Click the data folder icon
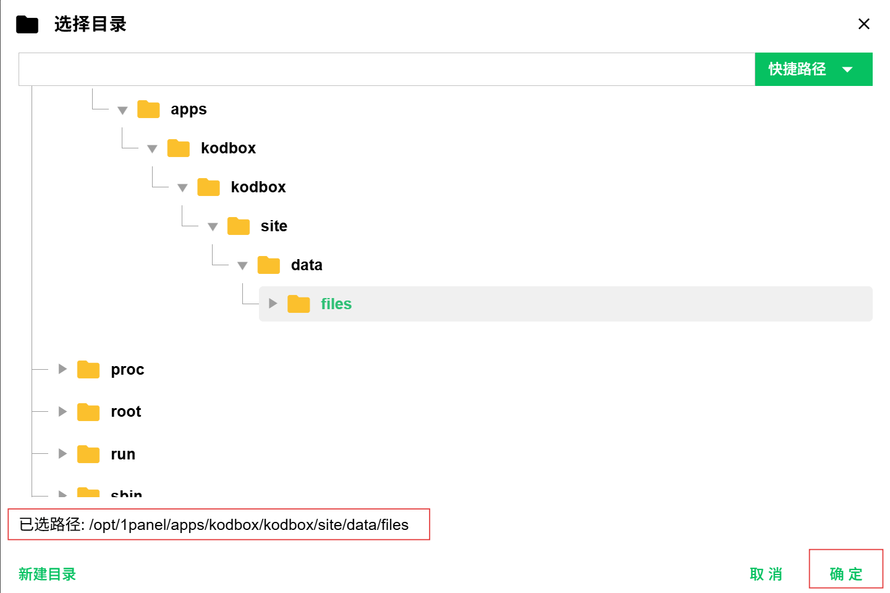The width and height of the screenshot is (890, 593). click(x=268, y=265)
